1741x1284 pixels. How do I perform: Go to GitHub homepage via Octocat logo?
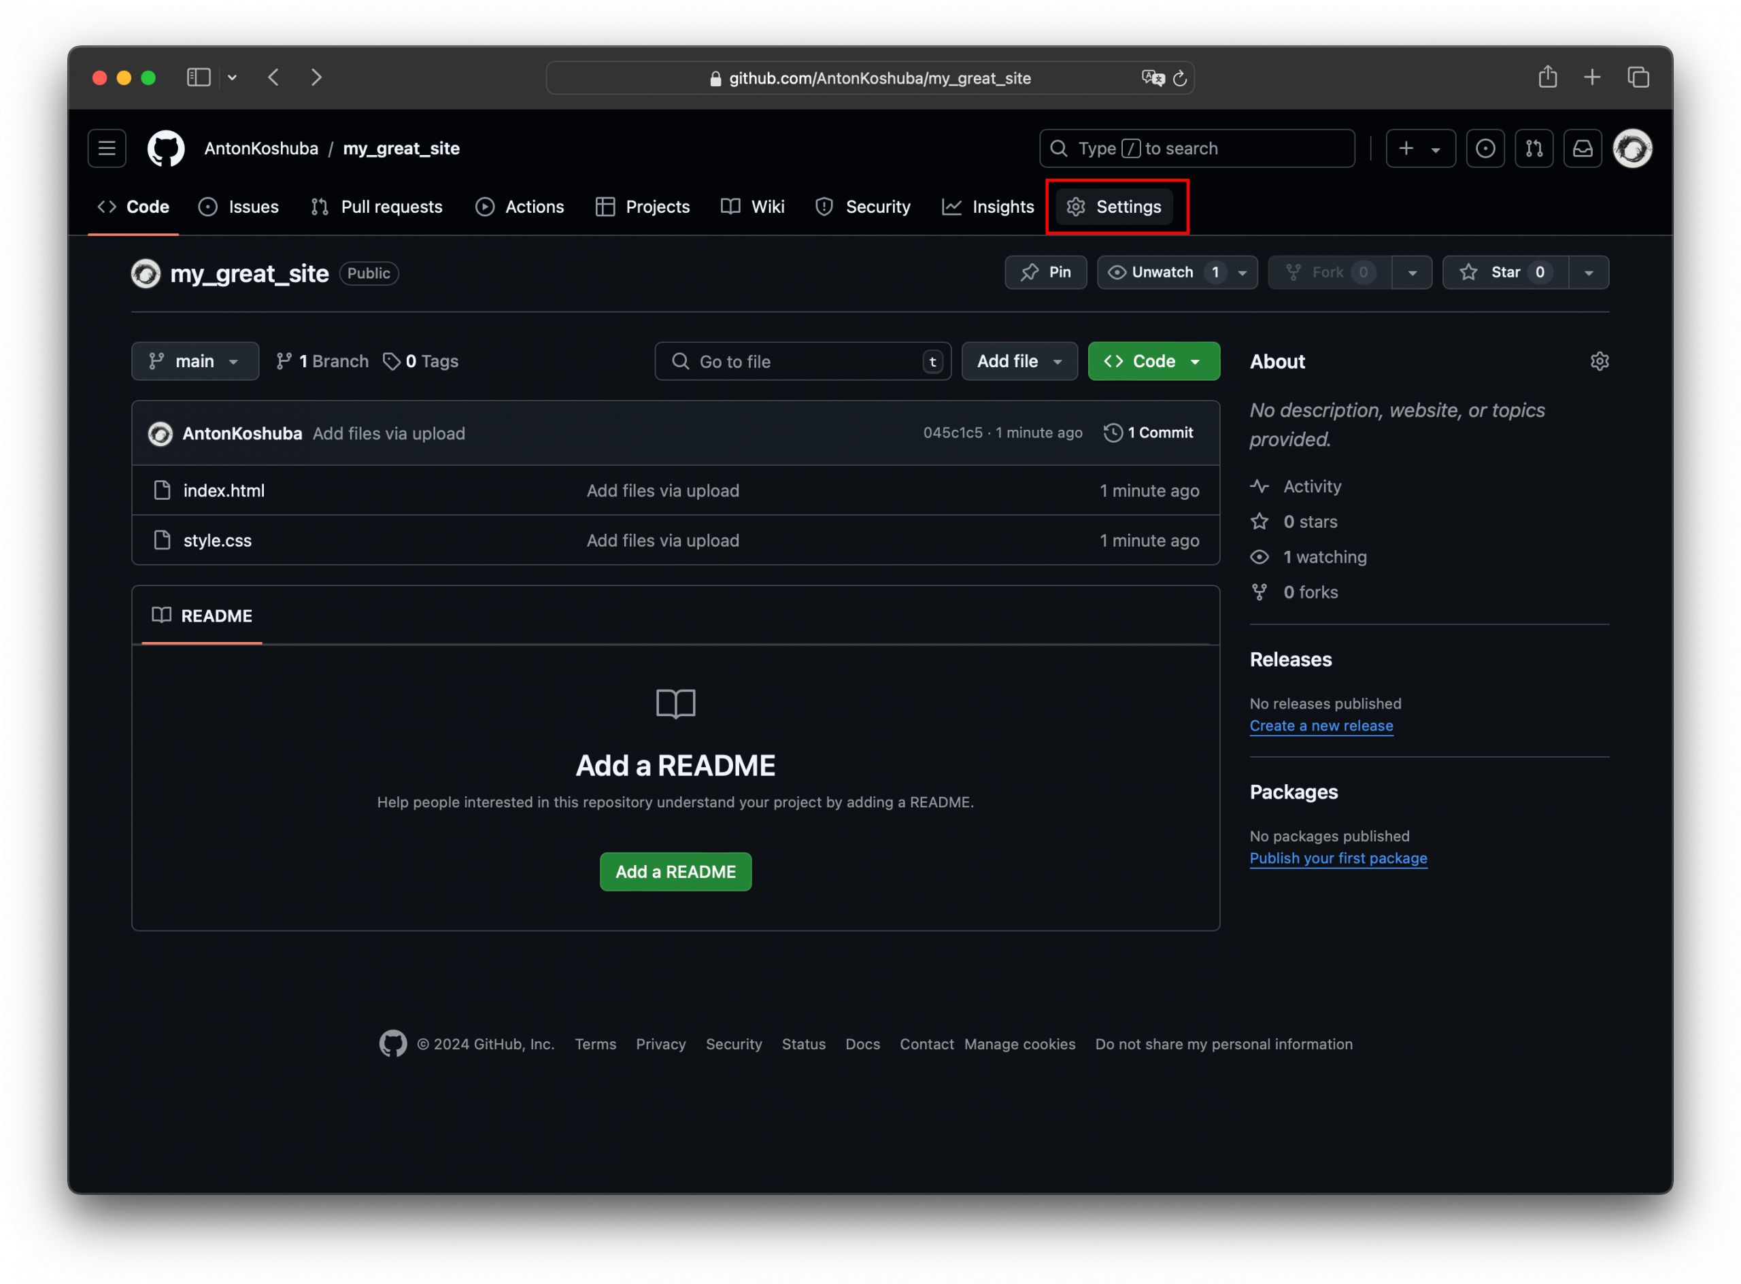pos(167,148)
